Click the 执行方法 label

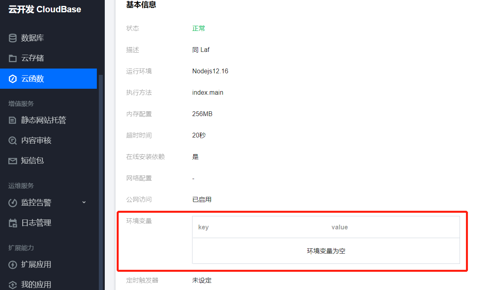(139, 93)
